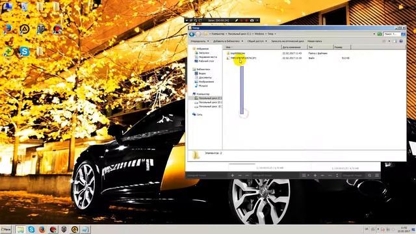Open the Computer icon on the desktop

coord(7,6)
